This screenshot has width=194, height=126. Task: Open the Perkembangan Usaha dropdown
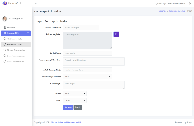click(x=87, y=77)
